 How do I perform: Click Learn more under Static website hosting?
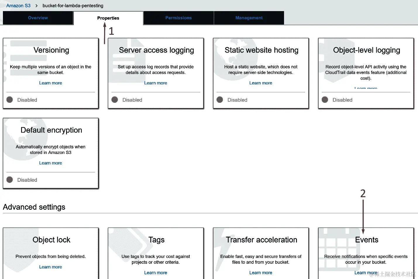(261, 83)
